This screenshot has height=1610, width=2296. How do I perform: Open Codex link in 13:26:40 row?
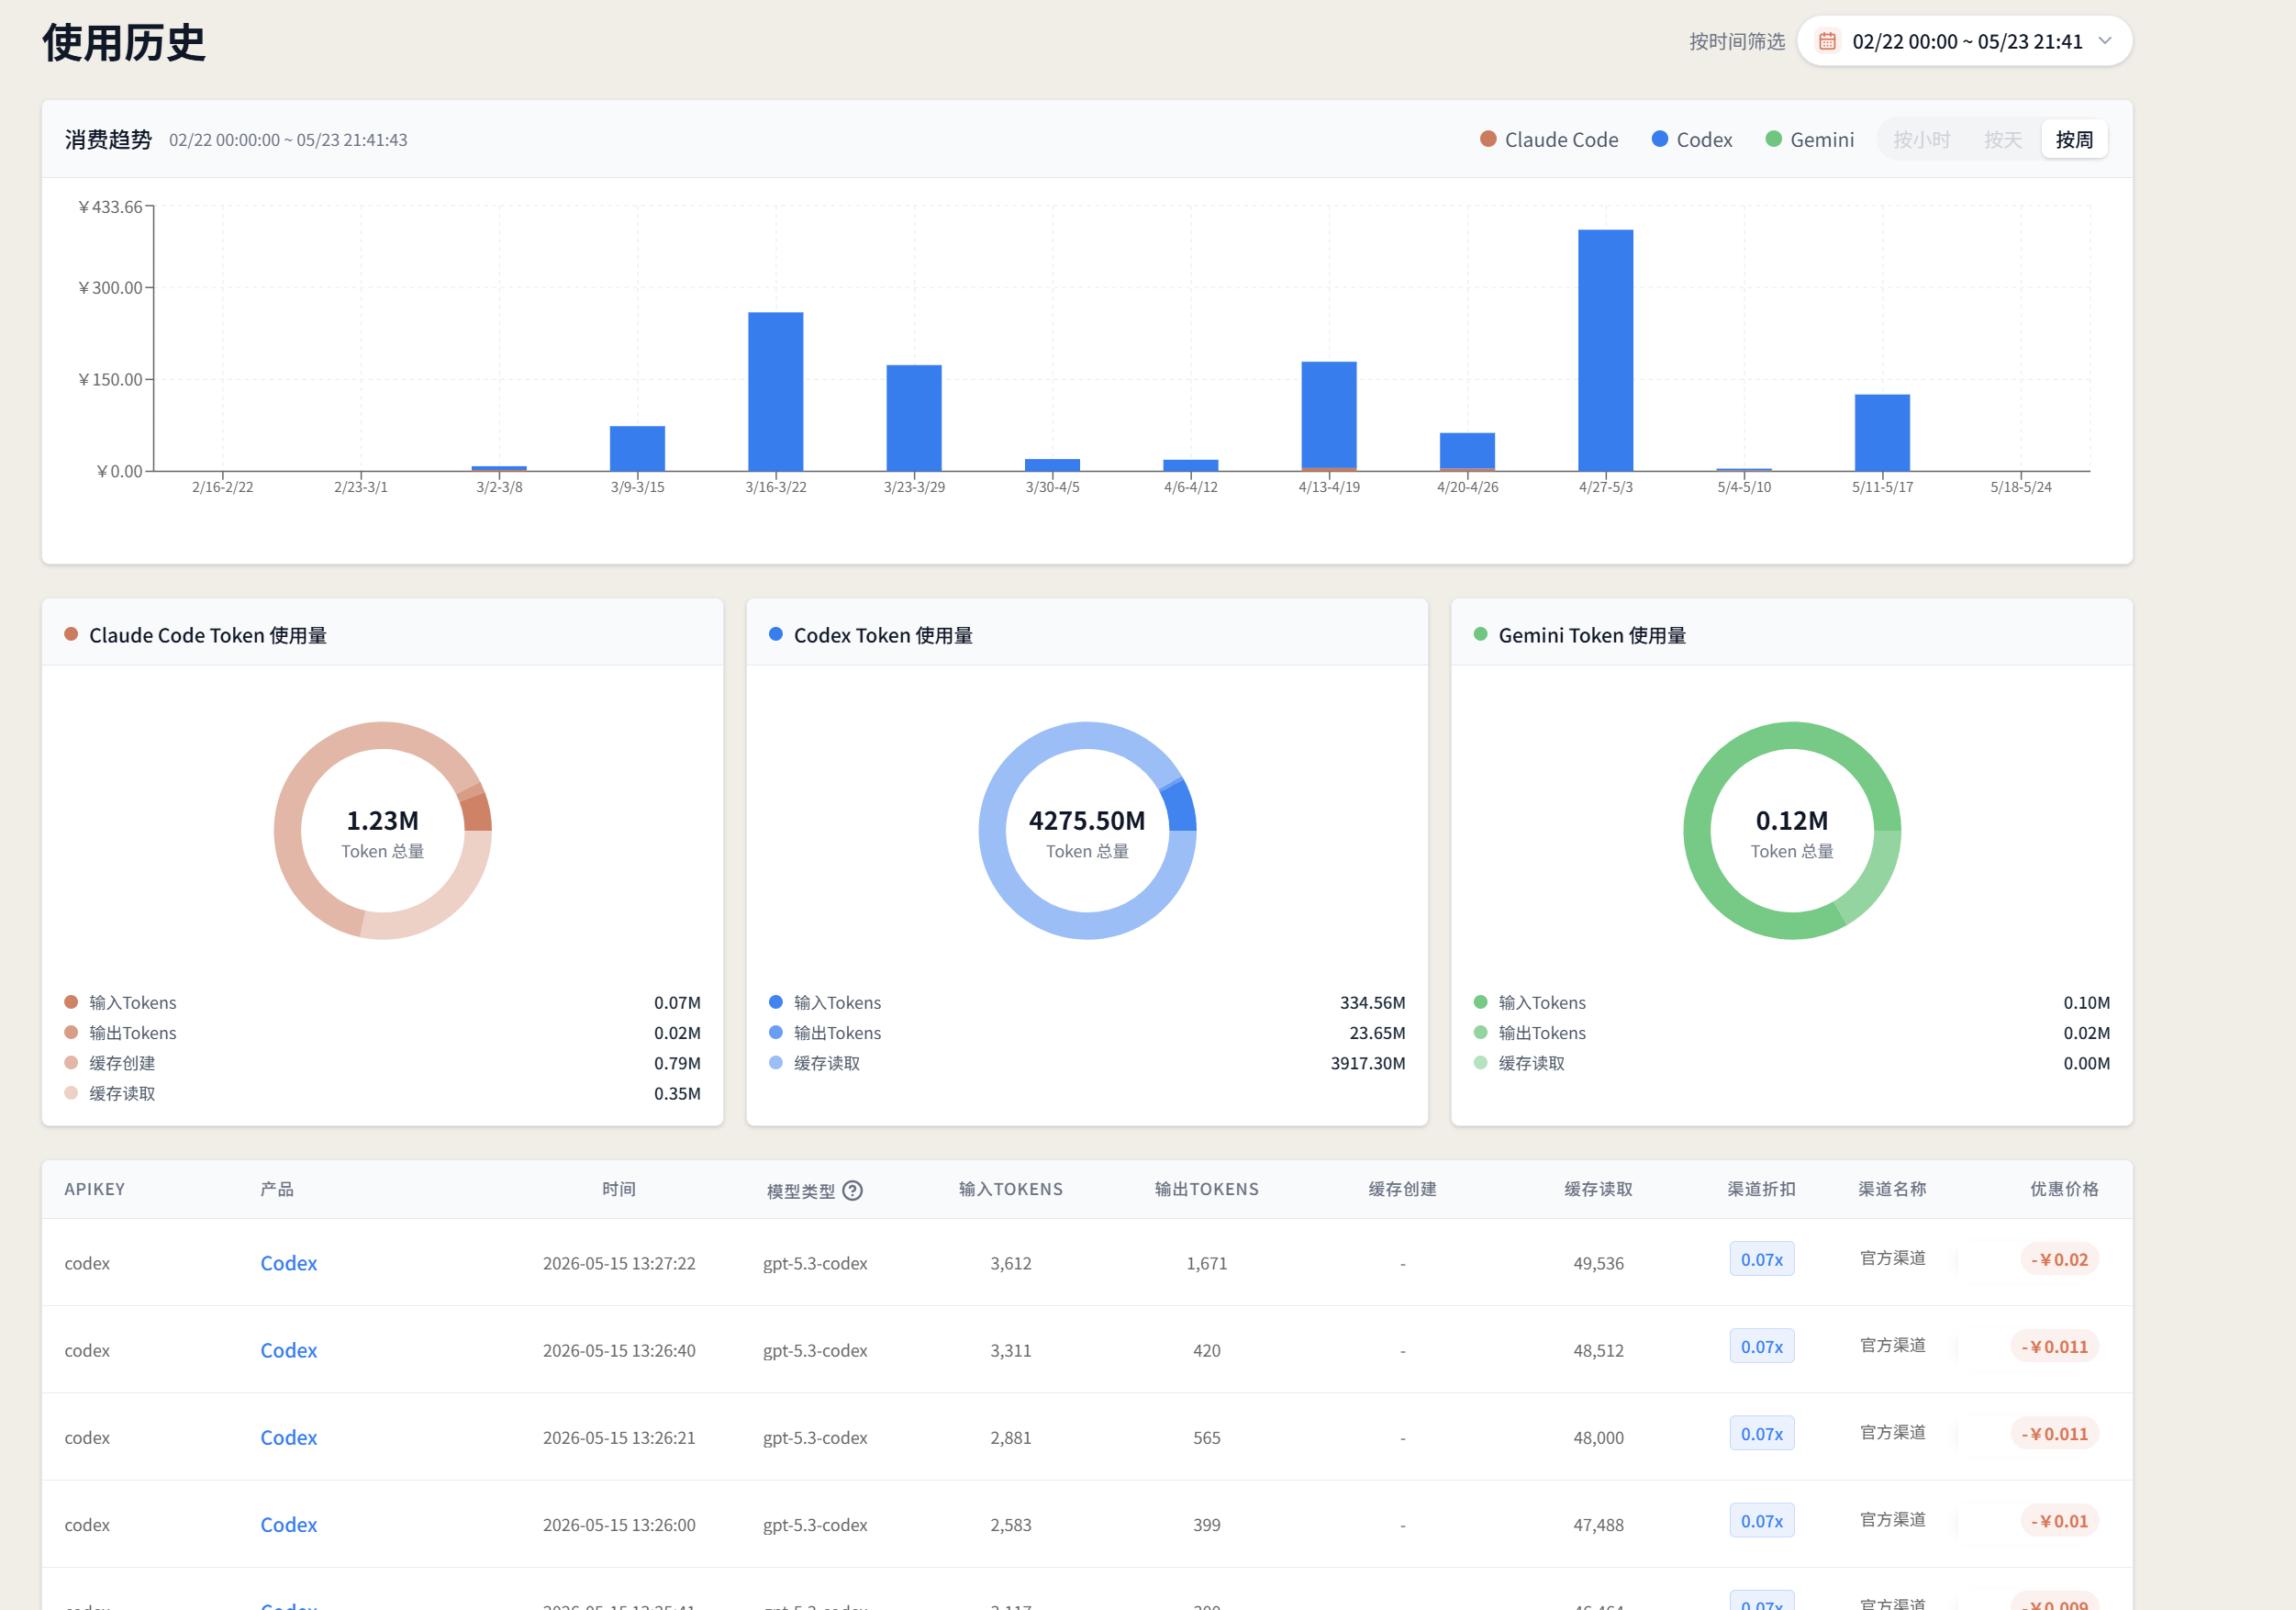(x=289, y=1350)
